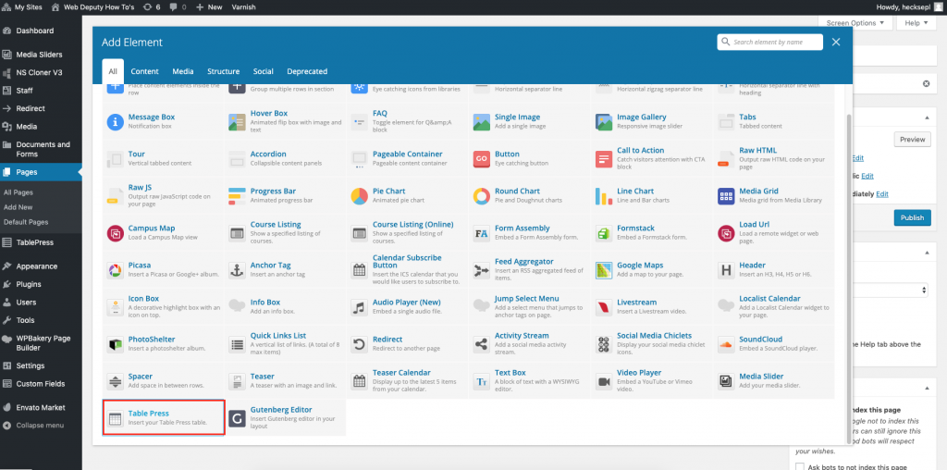Select the Form Assembly icon
Screen dimensions: 947x470
point(481,232)
